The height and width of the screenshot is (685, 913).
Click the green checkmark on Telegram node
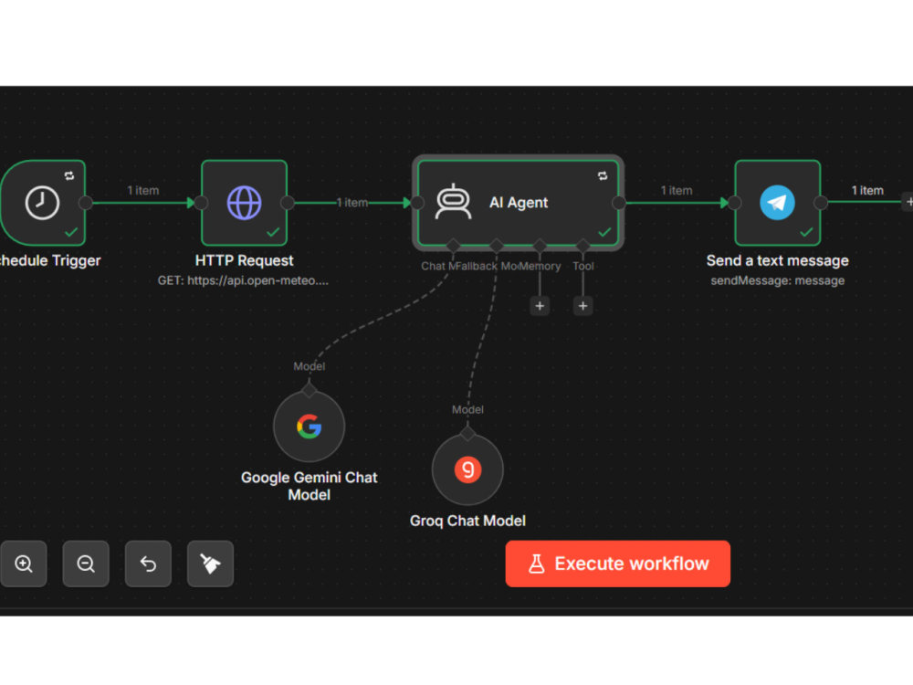tap(806, 232)
